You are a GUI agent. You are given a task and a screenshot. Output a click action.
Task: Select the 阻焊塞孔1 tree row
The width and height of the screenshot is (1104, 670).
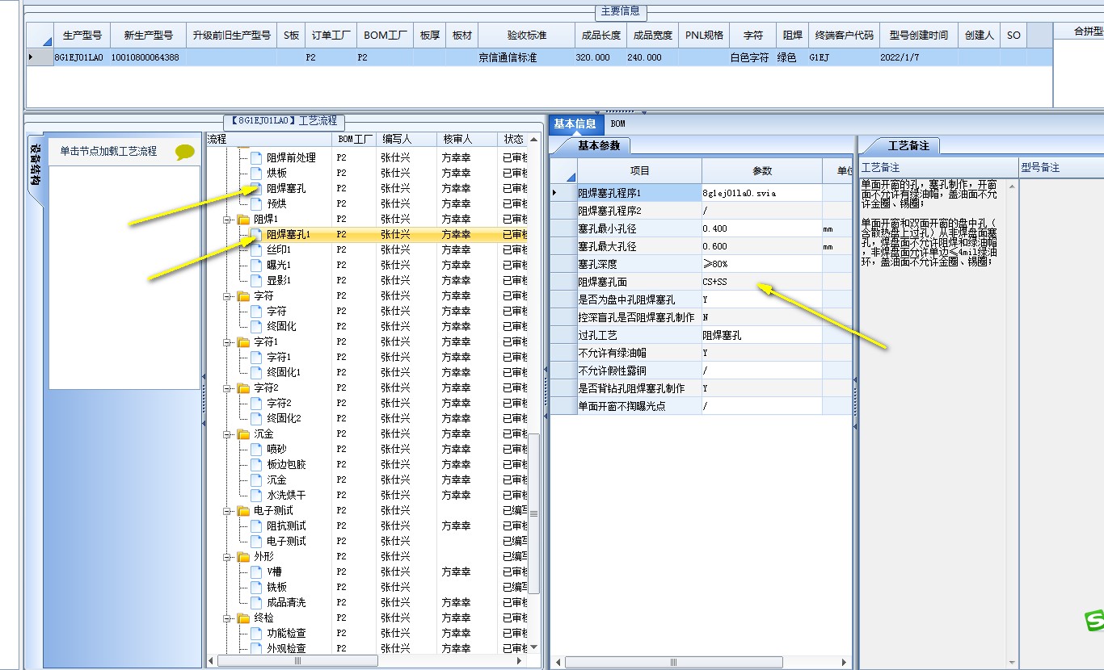point(368,234)
